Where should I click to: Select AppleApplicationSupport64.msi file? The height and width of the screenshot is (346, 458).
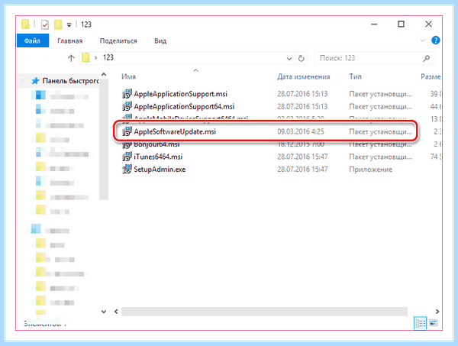[184, 106]
